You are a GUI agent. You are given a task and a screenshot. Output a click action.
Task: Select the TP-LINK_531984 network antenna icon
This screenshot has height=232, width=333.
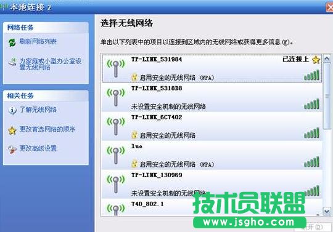click(x=116, y=68)
